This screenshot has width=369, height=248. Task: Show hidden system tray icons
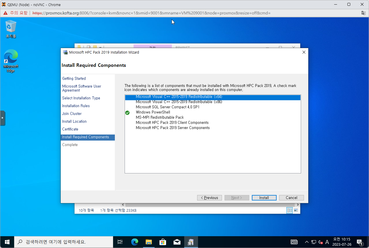[x=307, y=242]
